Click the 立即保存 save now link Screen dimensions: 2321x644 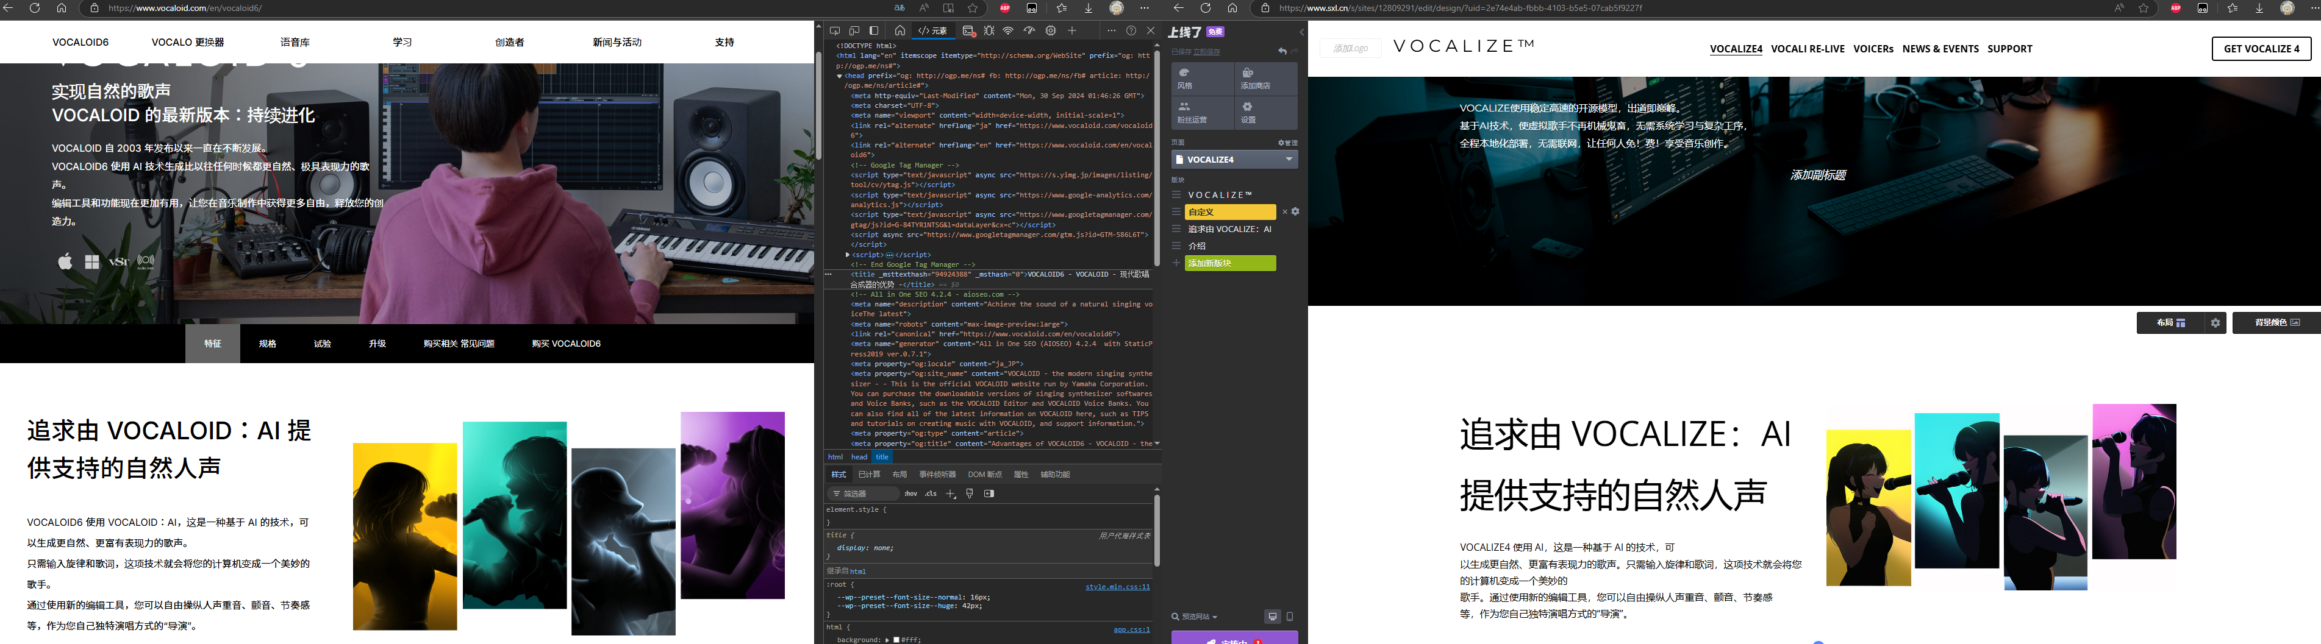(1207, 51)
